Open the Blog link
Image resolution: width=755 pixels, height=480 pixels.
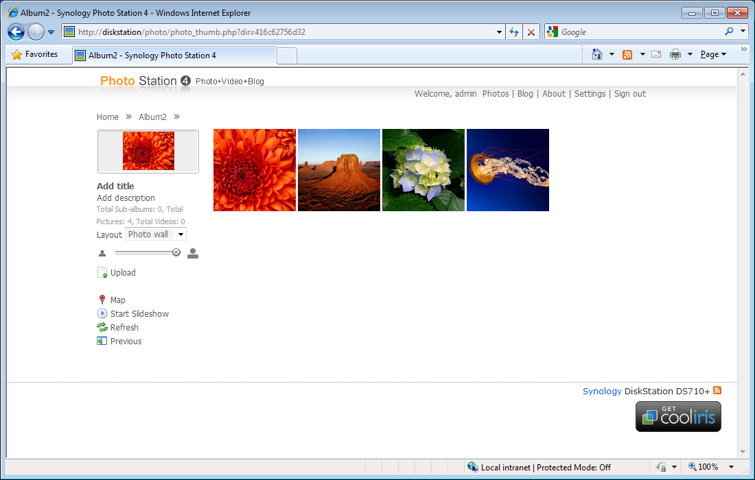pyautogui.click(x=525, y=94)
